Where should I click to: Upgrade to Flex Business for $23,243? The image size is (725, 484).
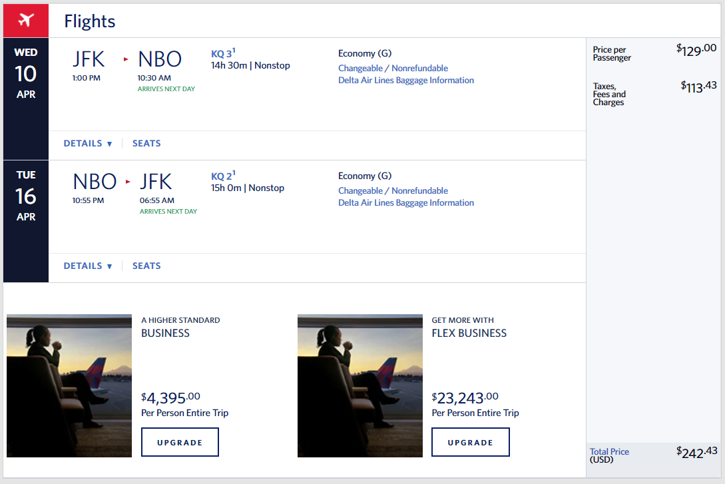470,442
